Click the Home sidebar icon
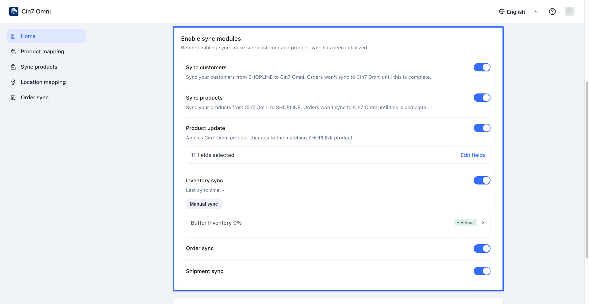The height and width of the screenshot is (304, 589). tap(13, 36)
